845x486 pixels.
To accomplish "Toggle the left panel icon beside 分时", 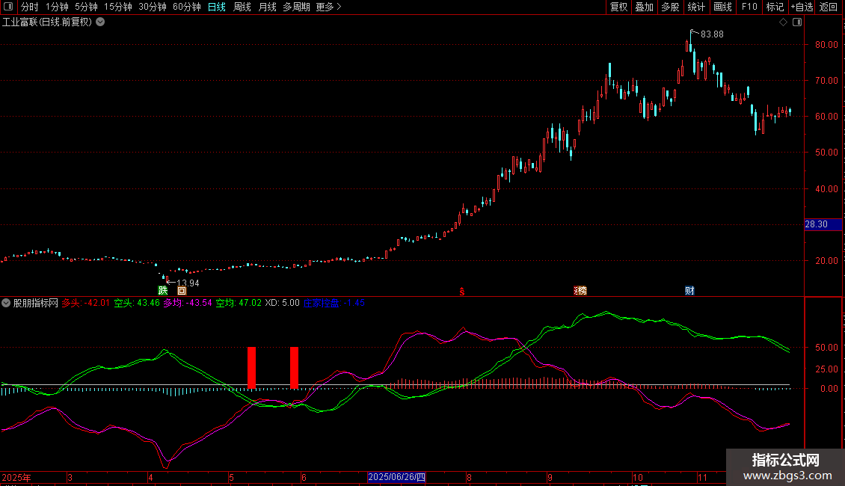I will click(8, 7).
